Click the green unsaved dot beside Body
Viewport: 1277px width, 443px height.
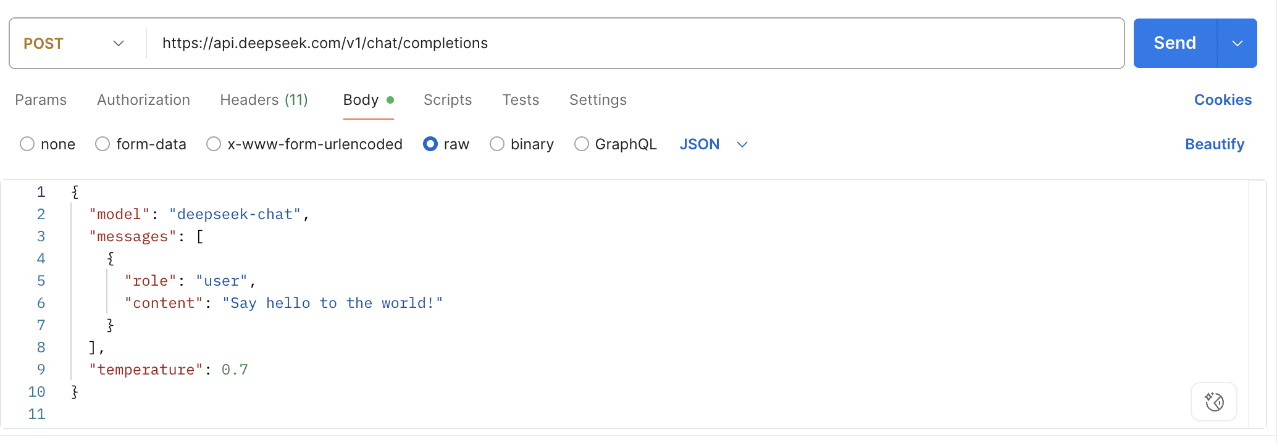coord(390,100)
